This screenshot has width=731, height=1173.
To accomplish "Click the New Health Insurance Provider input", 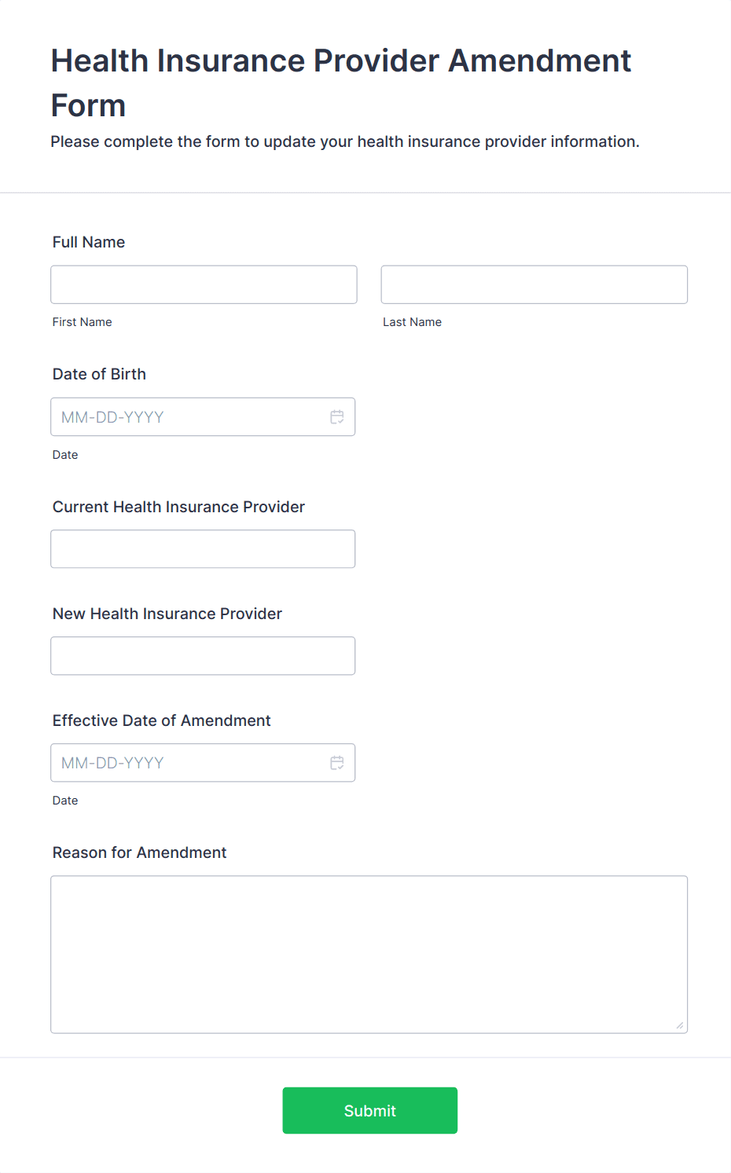I will (x=203, y=656).
